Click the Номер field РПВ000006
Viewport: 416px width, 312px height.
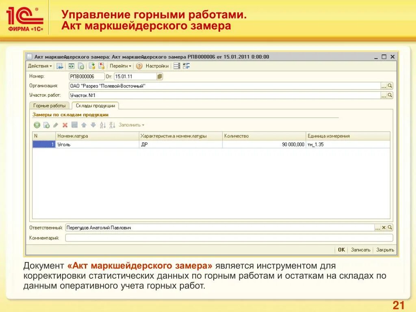click(x=87, y=76)
